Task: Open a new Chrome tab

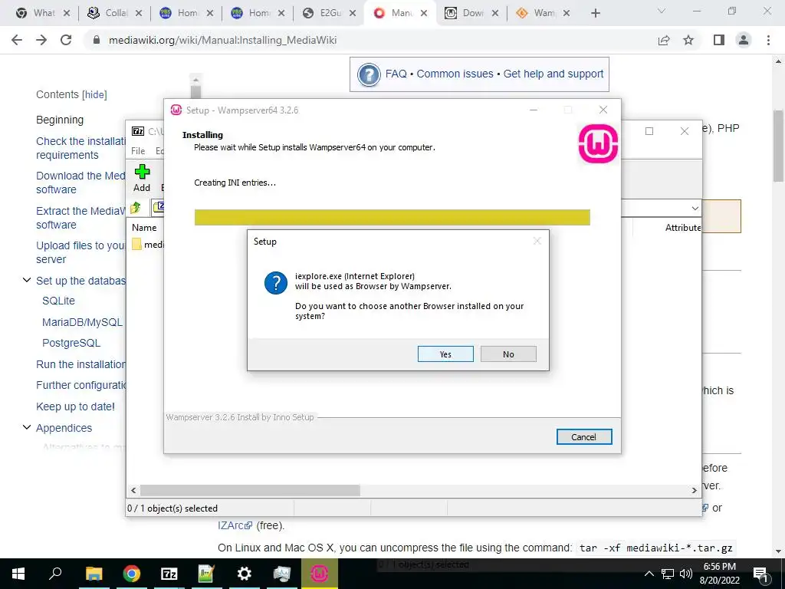Action: coord(595,14)
